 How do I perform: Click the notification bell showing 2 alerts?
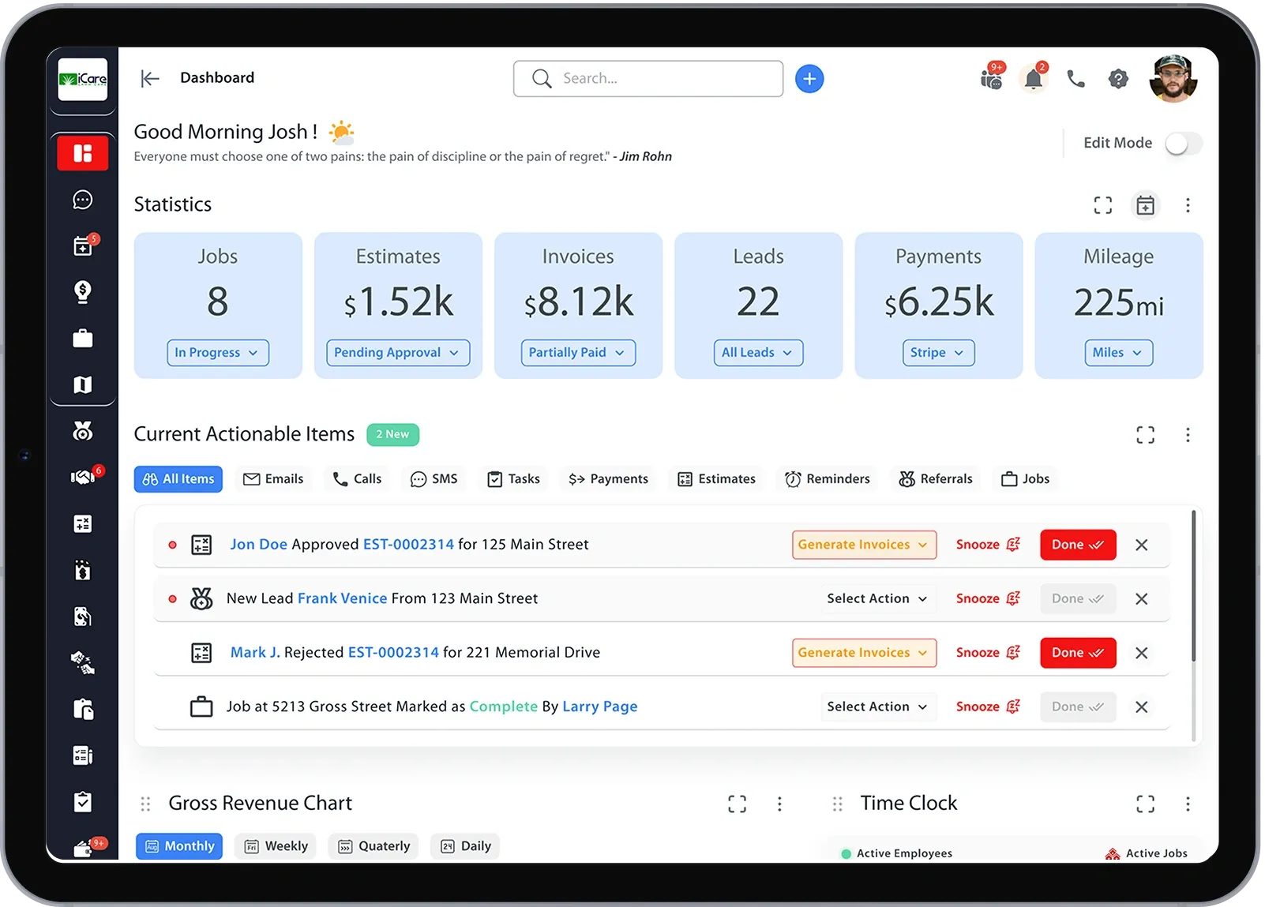1034,77
